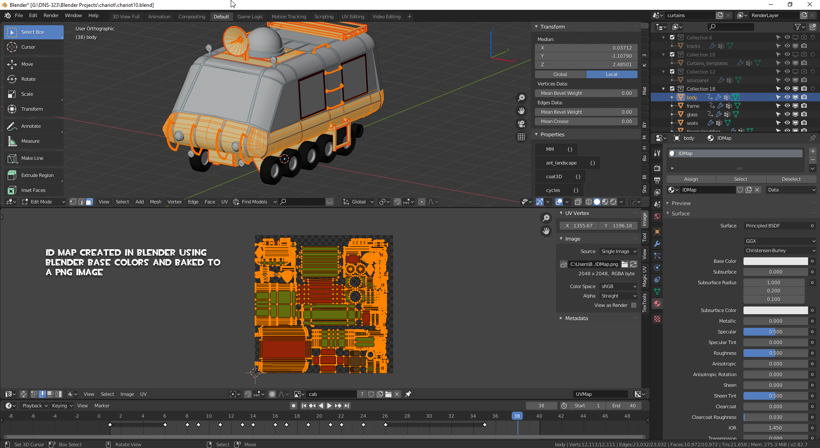820x448 pixels.
Task: Pick the Inset Faces tool
Action: (33, 190)
